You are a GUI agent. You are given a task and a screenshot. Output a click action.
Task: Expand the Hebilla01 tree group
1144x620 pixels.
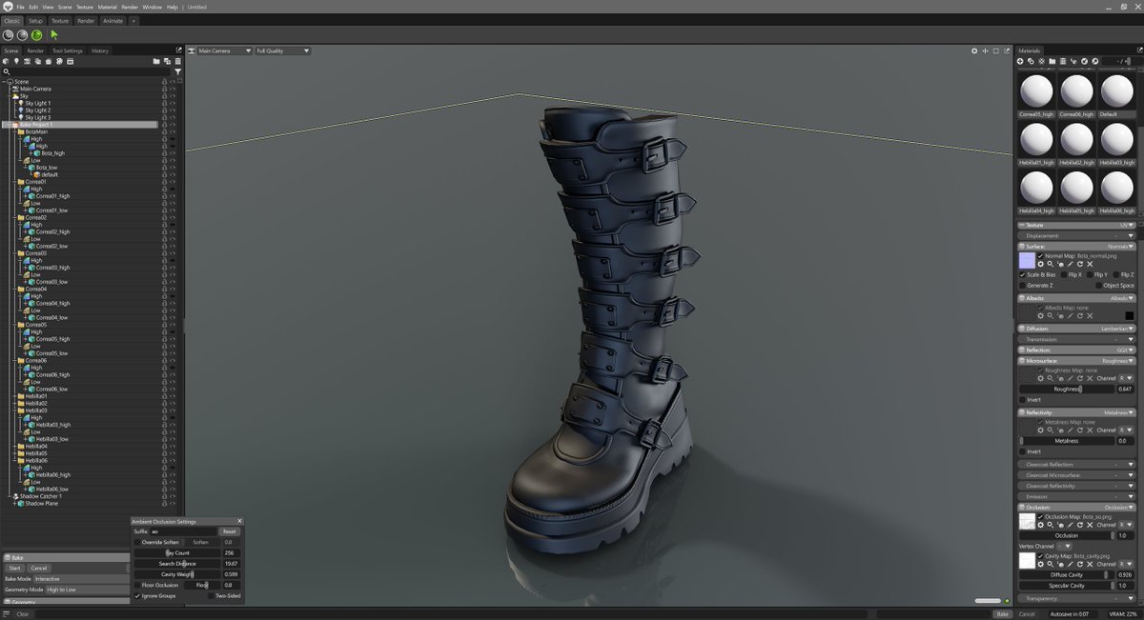(x=13, y=396)
